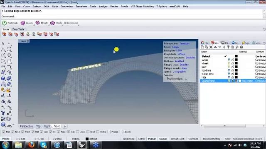
Task: Open the Firefox icon in taskbar
Action: tap(31, 145)
